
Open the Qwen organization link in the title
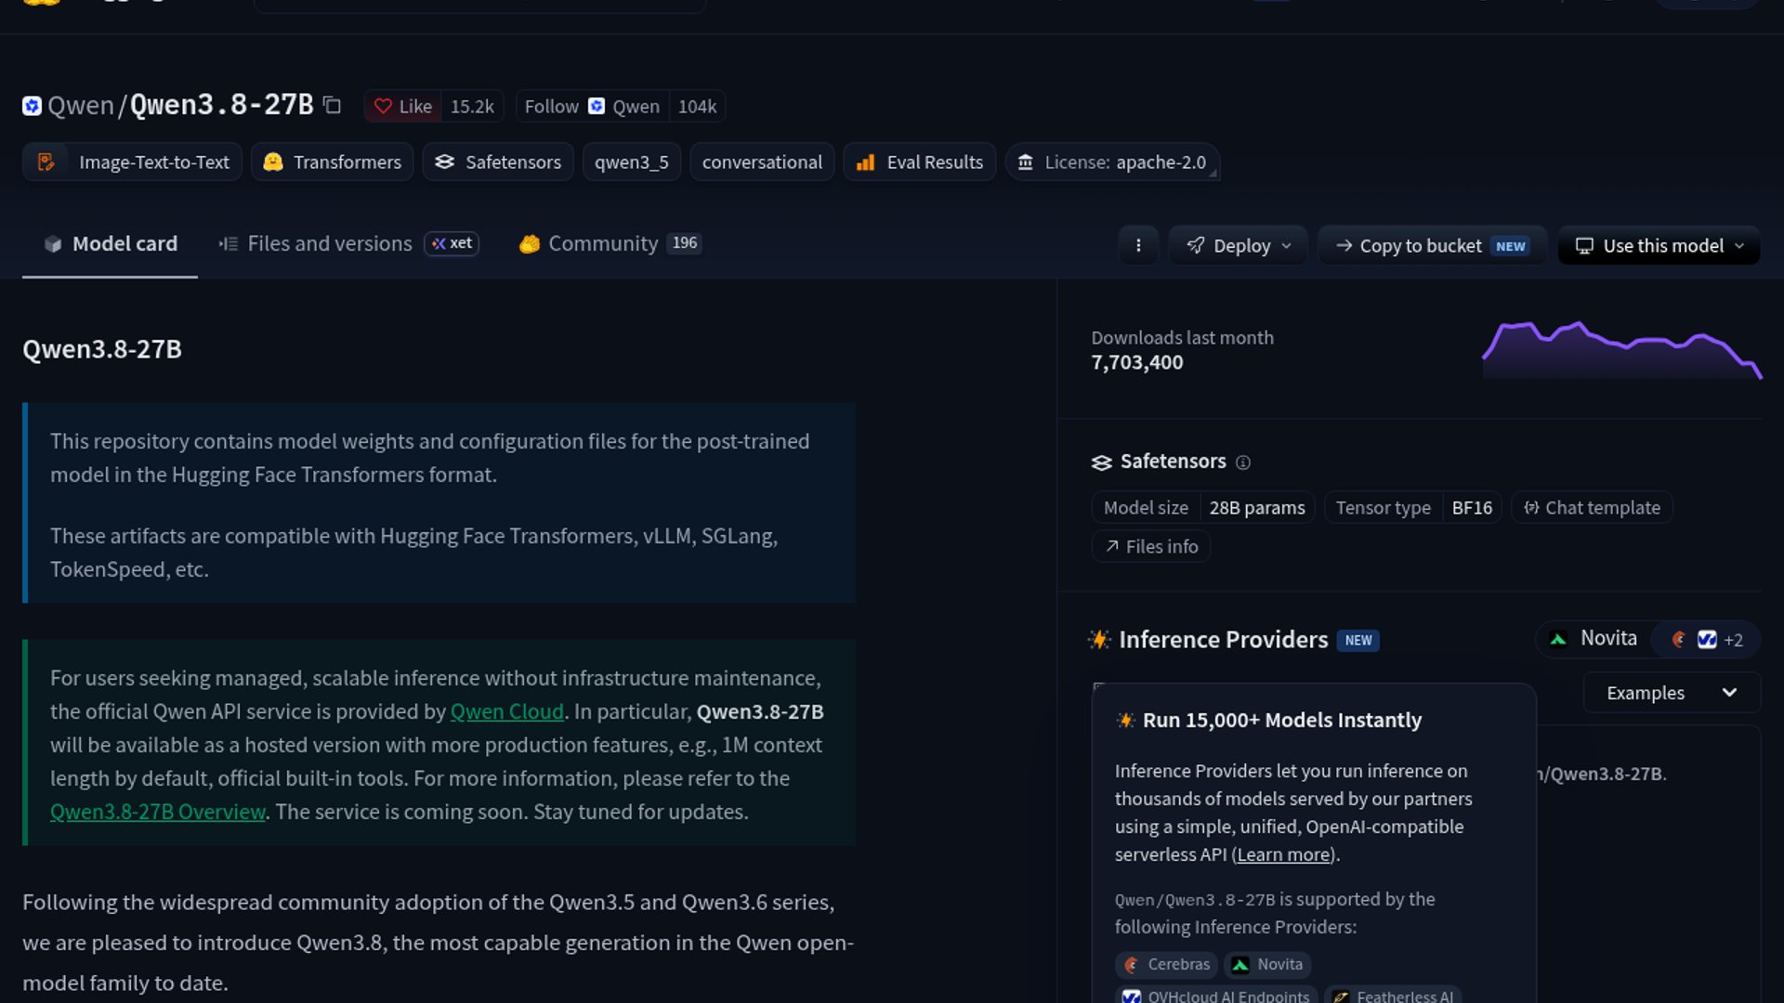point(81,106)
